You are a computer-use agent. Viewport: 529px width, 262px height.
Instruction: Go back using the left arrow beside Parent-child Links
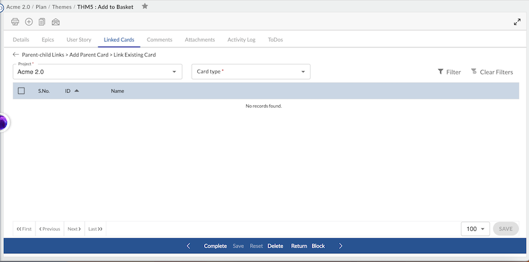coord(16,55)
